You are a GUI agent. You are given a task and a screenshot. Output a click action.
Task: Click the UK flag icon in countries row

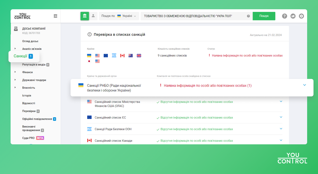click(139, 55)
